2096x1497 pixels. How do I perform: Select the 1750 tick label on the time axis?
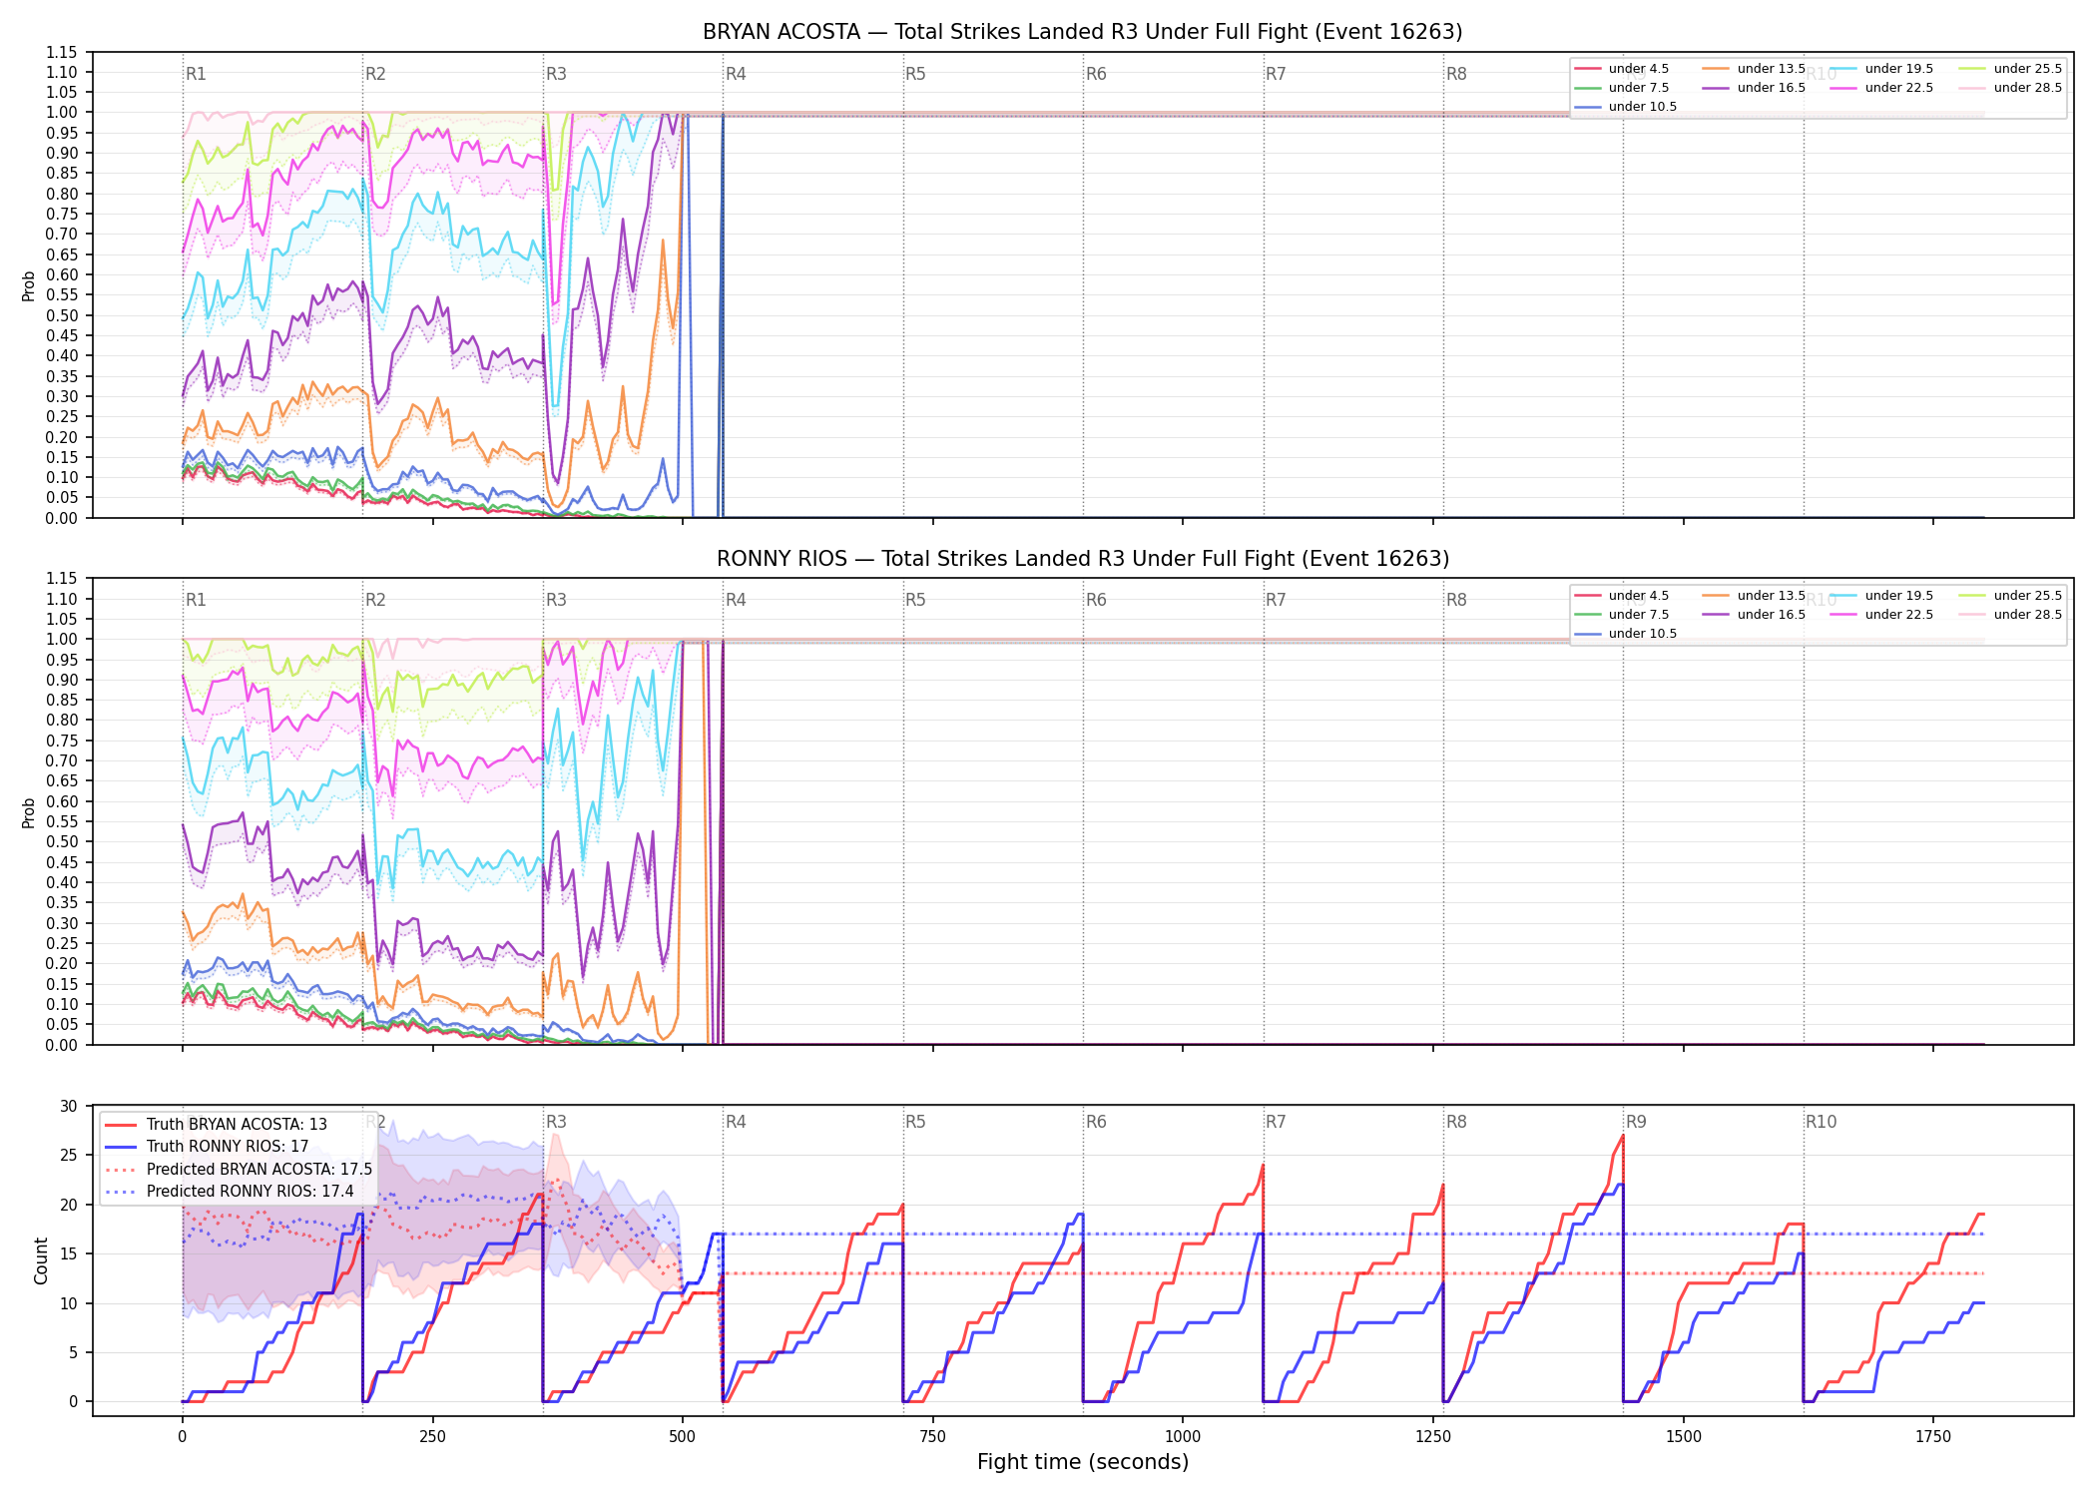[x=1933, y=1436]
